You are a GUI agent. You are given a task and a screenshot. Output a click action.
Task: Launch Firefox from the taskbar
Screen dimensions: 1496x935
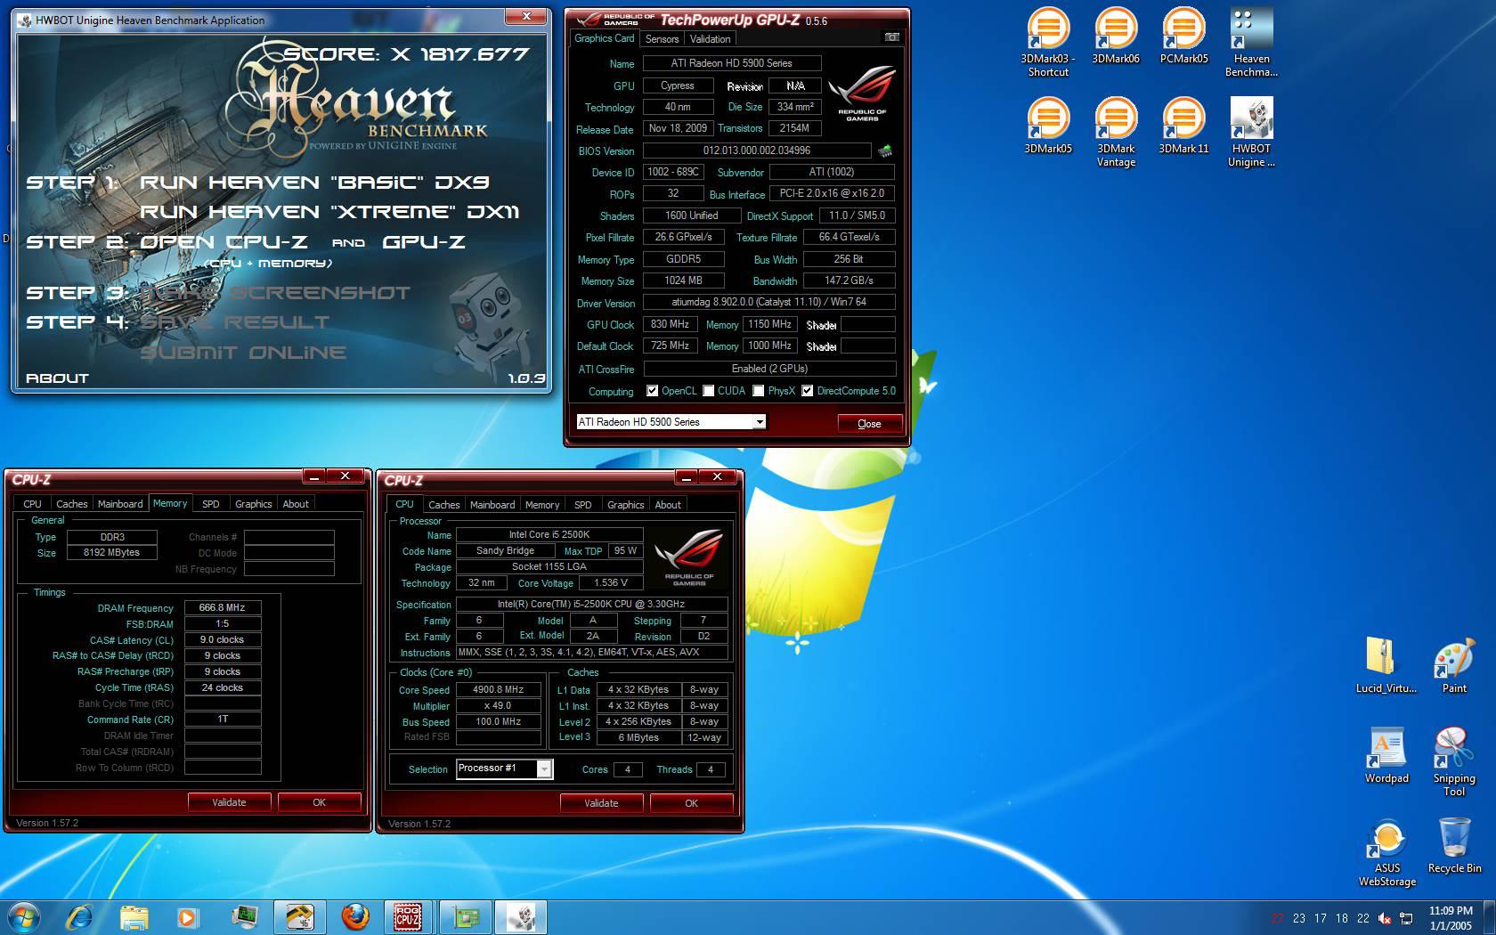point(355,917)
